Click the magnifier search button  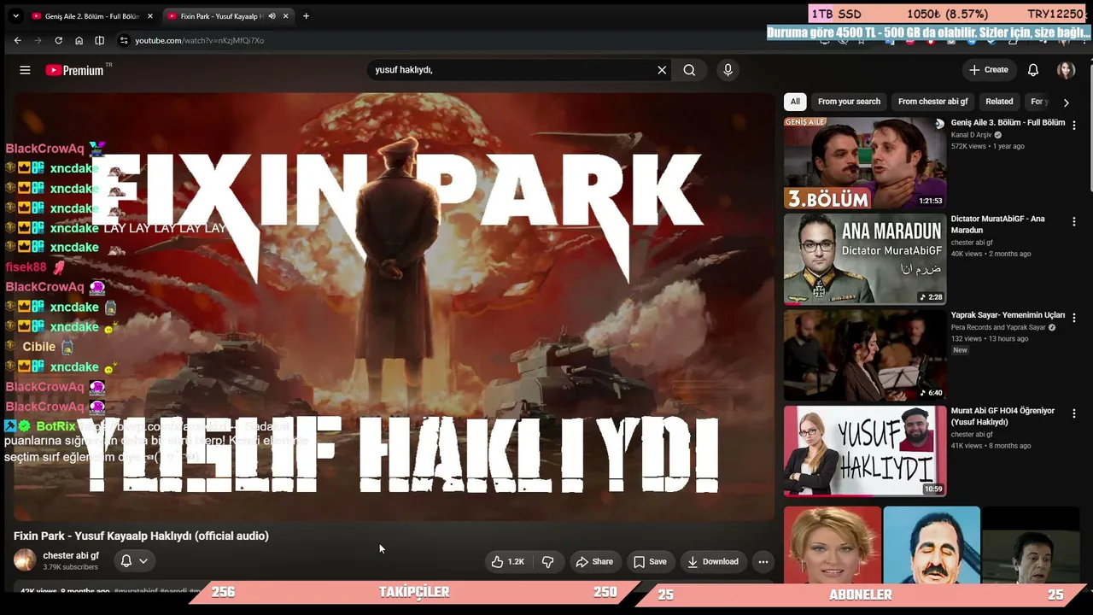[x=689, y=70]
